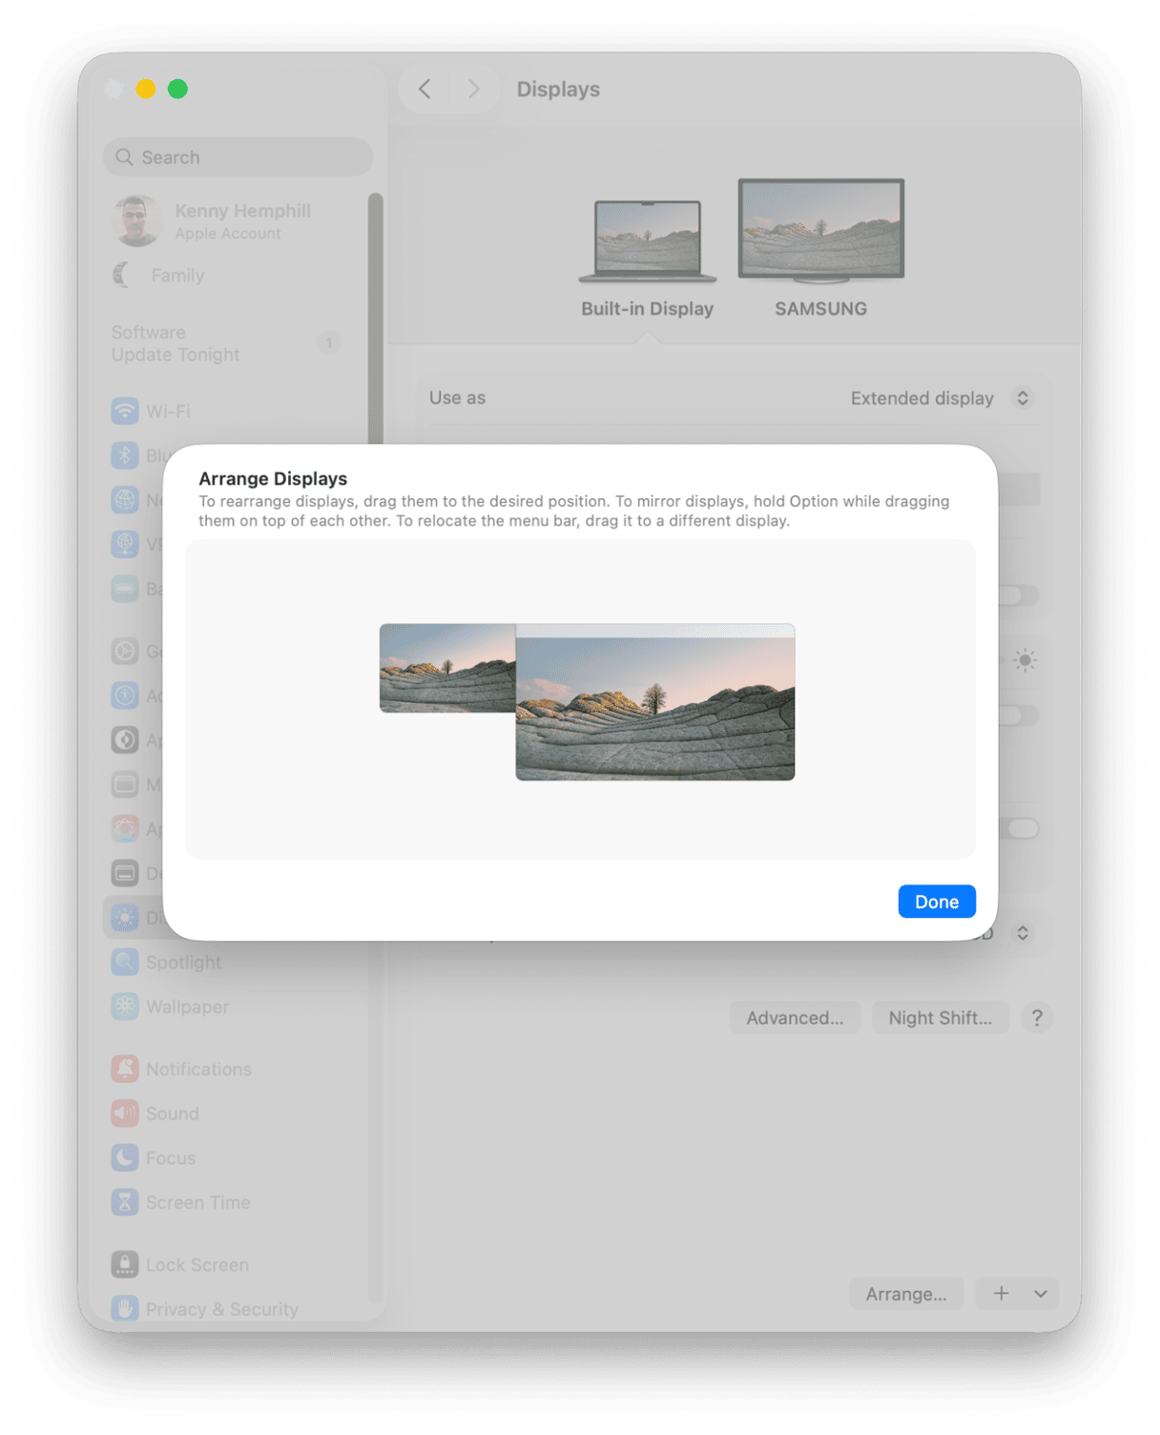Image resolution: width=1160 pixels, height=1435 pixels.
Task: Open Privacy & Security settings
Action: coord(221,1309)
